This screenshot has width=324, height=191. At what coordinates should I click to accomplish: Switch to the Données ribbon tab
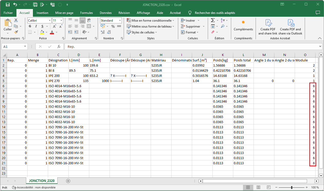(x=105, y=13)
